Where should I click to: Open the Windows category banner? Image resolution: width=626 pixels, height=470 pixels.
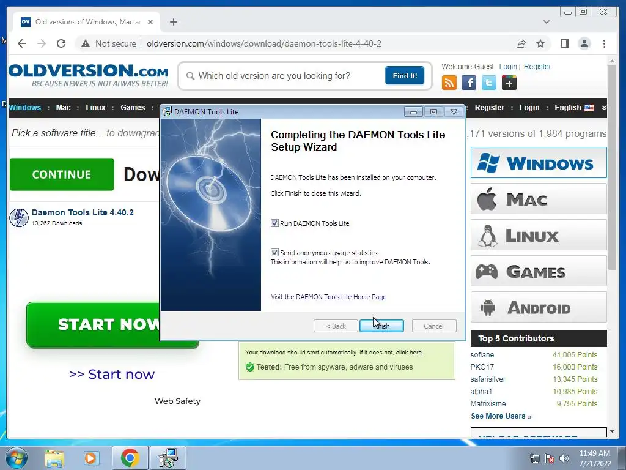click(539, 163)
